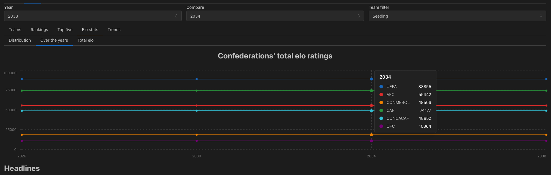
Task: Click the OFC purple point at 2030
Action: tap(197, 141)
